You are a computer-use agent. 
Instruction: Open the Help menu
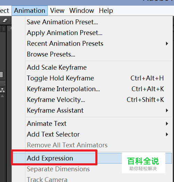pos(106,10)
